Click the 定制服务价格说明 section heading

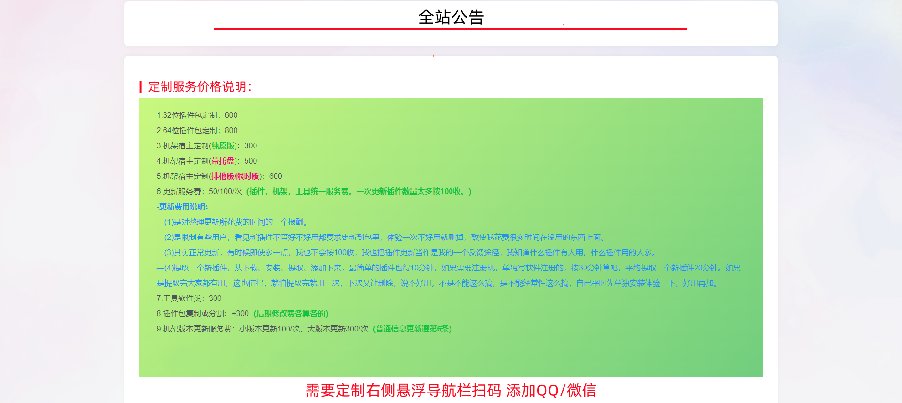(x=200, y=87)
